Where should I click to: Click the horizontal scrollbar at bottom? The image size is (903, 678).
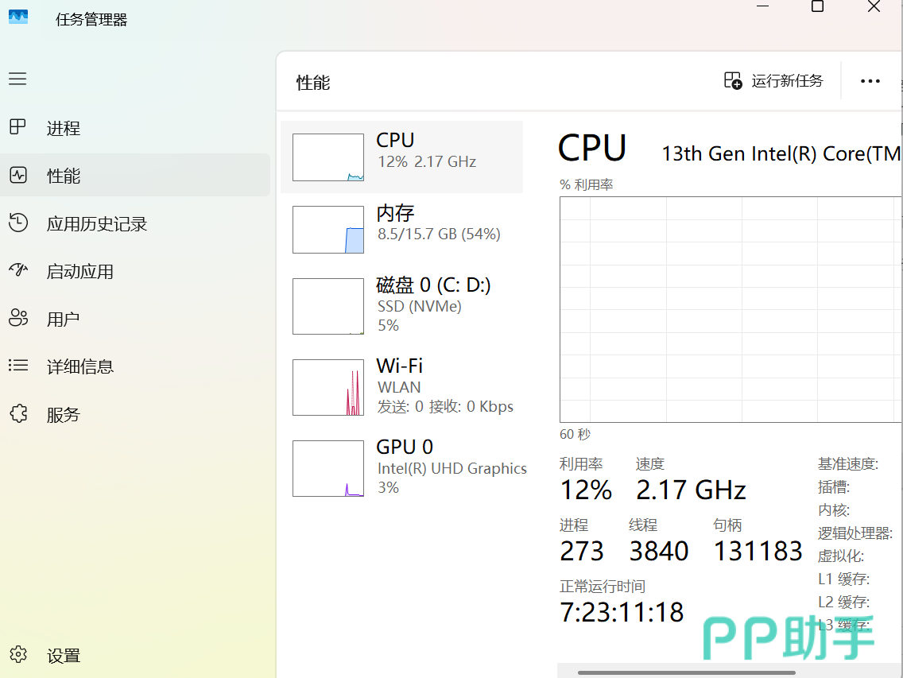click(x=687, y=672)
